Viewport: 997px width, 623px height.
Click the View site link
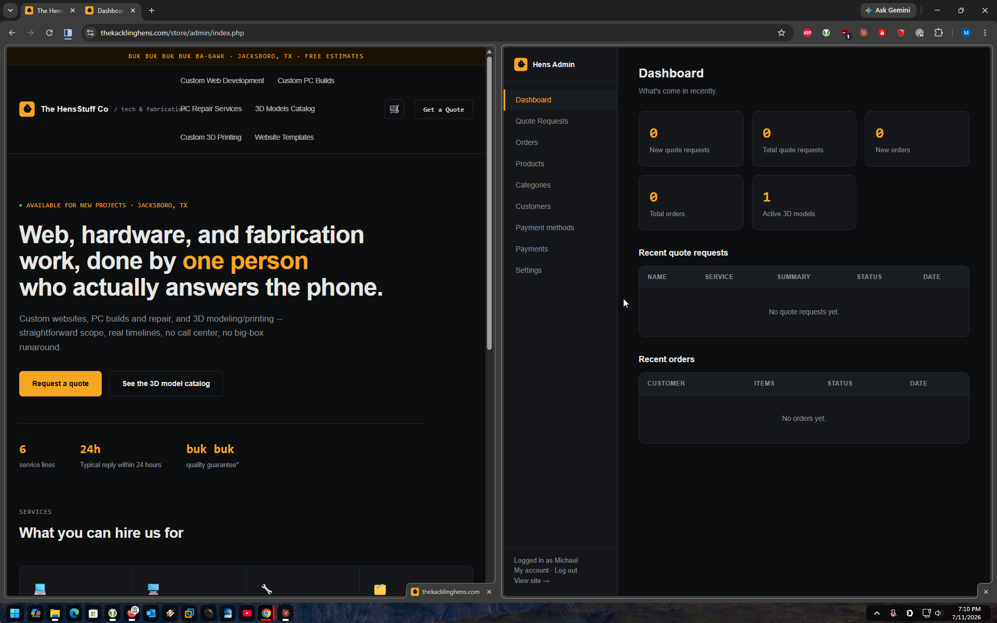[x=532, y=581]
